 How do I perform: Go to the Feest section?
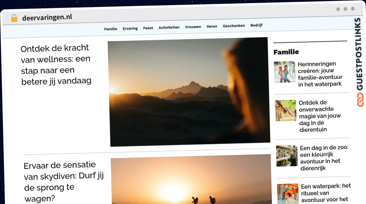(x=148, y=28)
